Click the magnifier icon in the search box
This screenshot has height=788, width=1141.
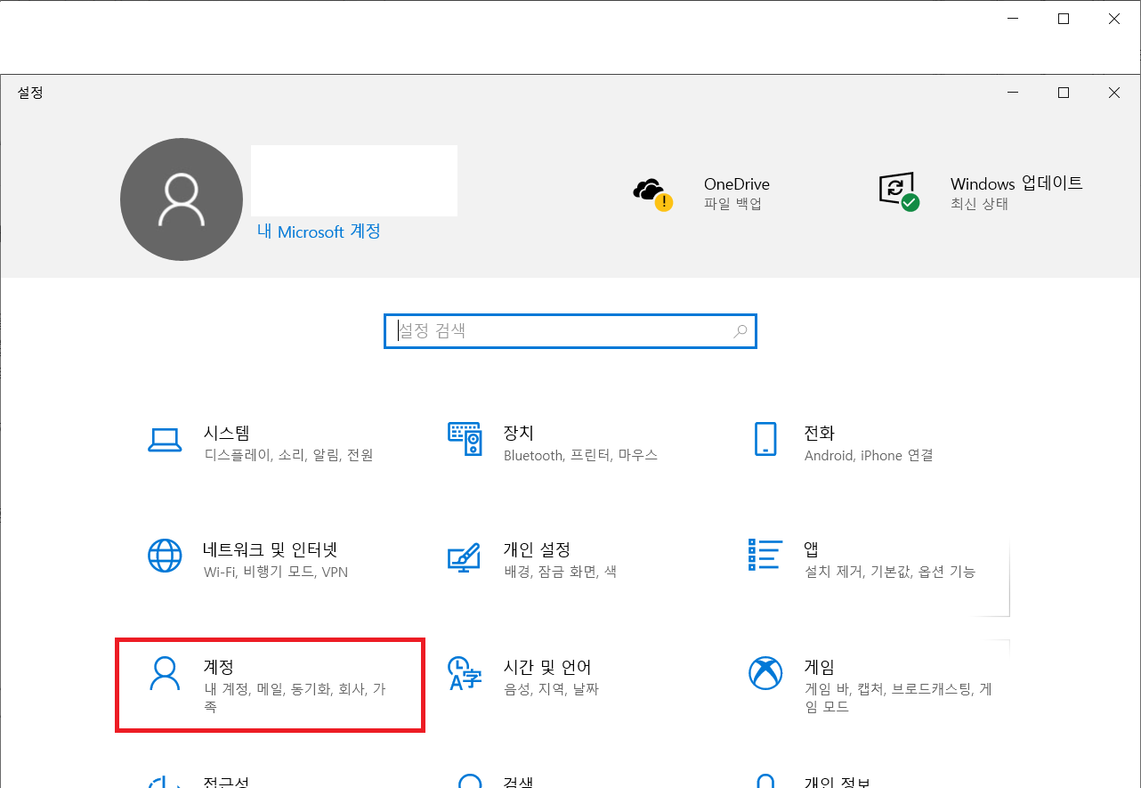[x=740, y=330]
